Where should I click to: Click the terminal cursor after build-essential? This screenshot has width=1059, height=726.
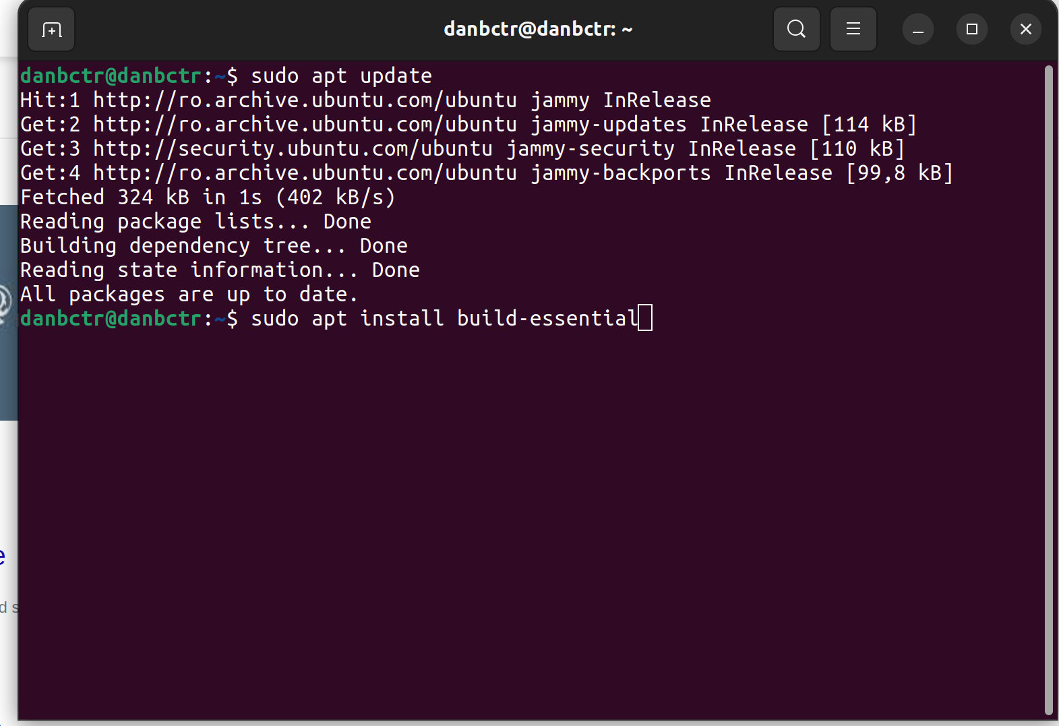click(x=645, y=317)
